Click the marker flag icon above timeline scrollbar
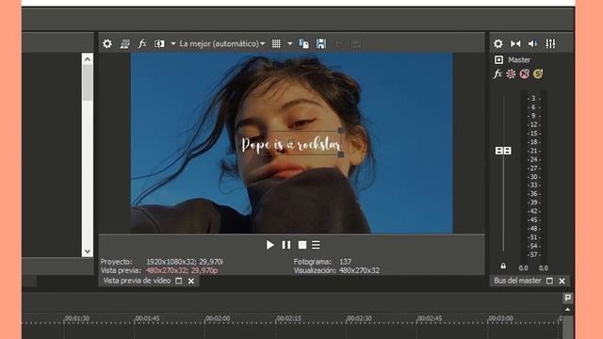 point(567,298)
